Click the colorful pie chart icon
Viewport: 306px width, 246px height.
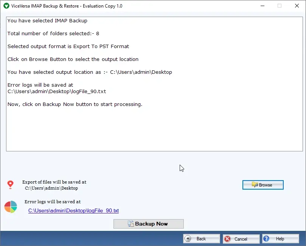[x=11, y=207]
